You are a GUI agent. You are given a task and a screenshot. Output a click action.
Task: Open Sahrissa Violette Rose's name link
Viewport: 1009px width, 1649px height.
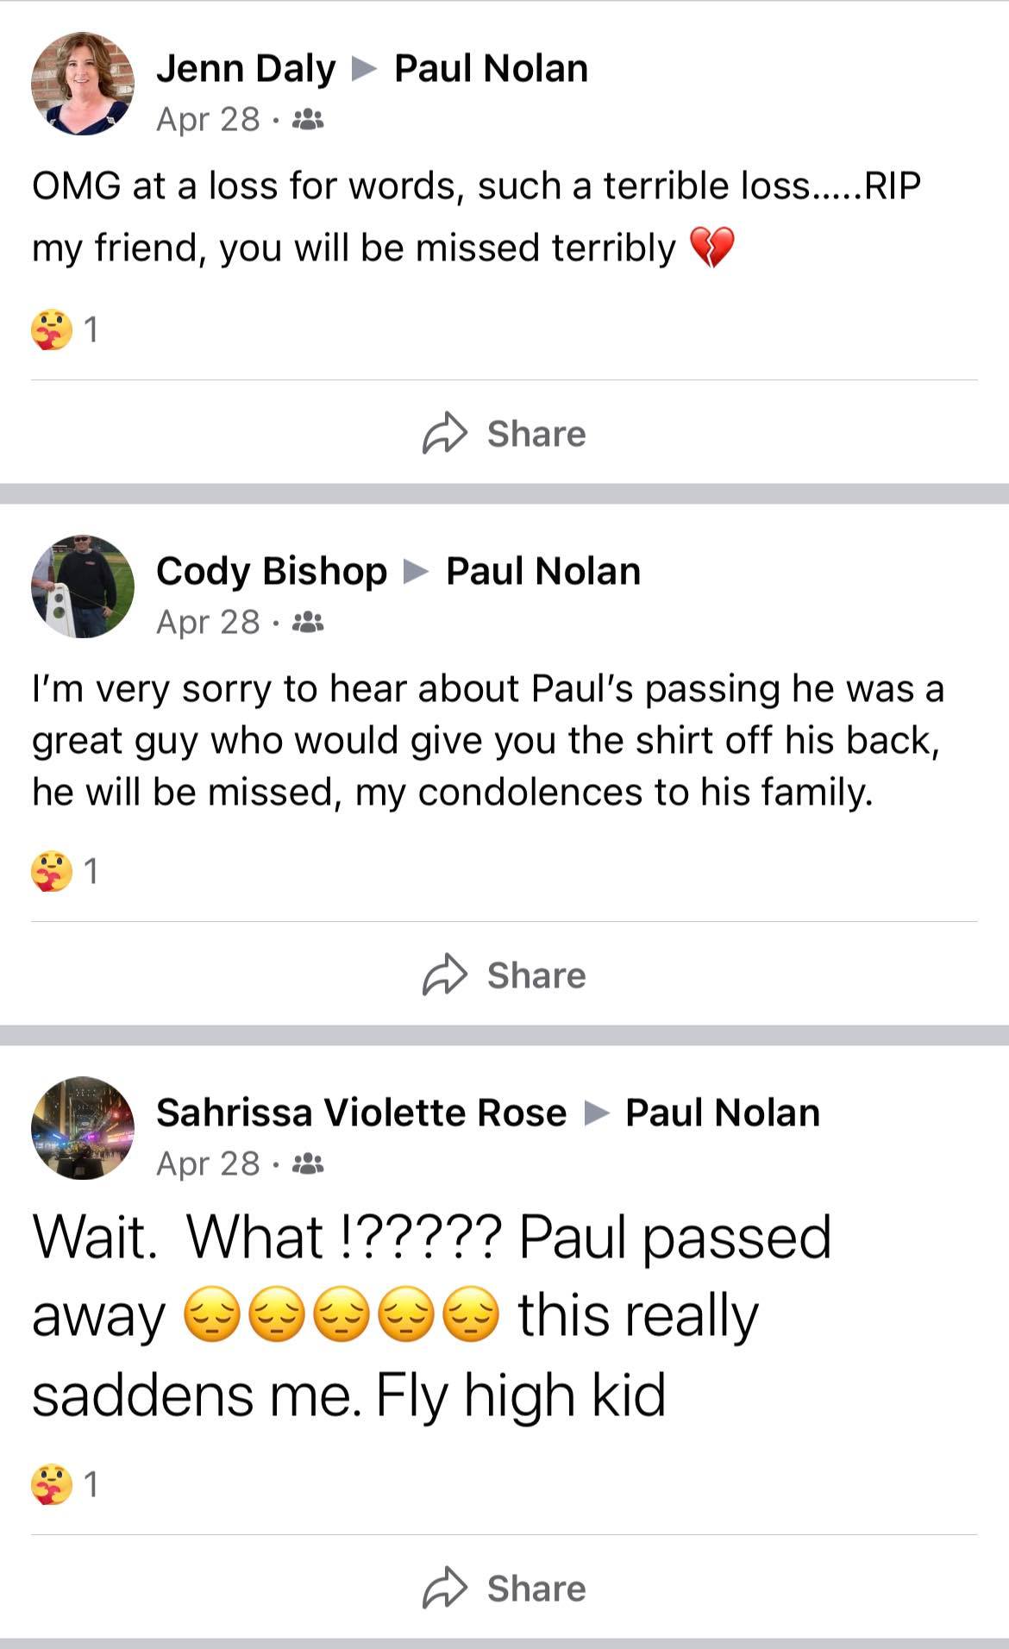click(361, 1113)
